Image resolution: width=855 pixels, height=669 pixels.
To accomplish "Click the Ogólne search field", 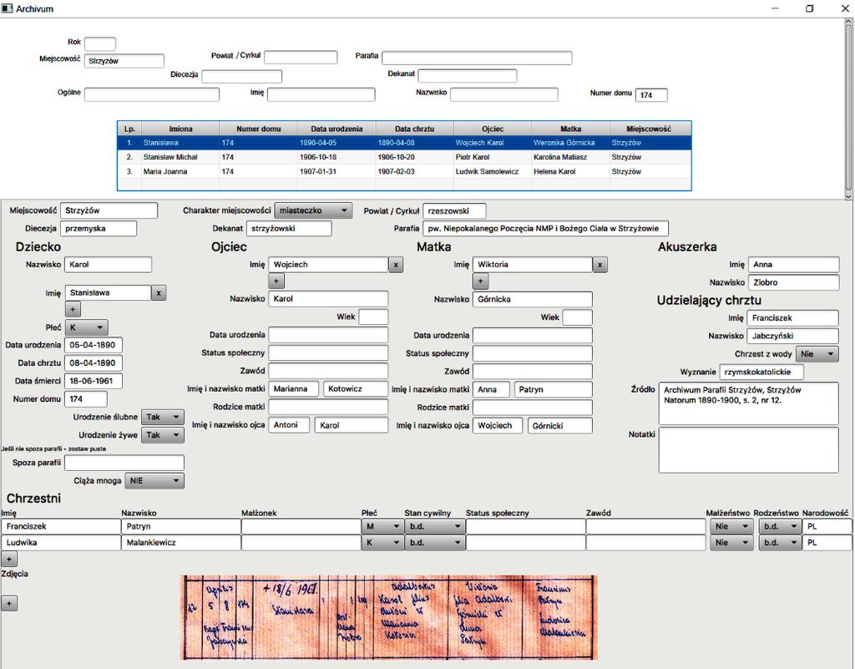I will pyautogui.click(x=152, y=94).
